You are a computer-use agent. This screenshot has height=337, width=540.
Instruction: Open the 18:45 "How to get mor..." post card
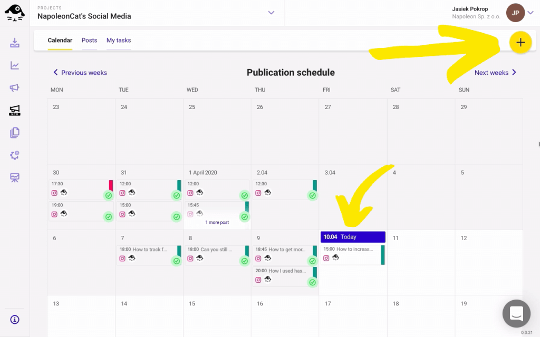(285, 255)
